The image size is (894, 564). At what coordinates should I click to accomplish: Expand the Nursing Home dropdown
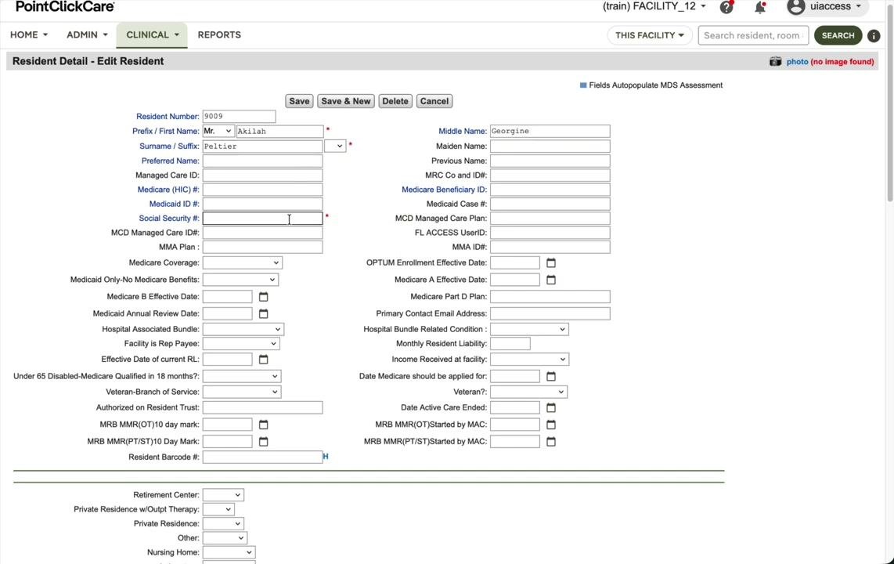229,552
